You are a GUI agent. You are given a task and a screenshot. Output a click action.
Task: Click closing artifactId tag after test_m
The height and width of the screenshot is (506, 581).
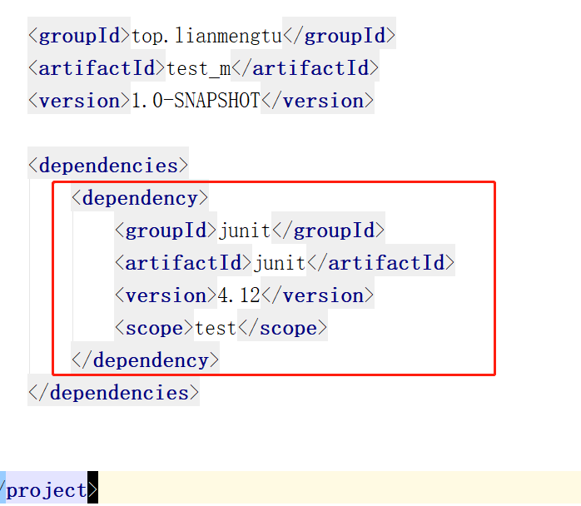point(305,68)
